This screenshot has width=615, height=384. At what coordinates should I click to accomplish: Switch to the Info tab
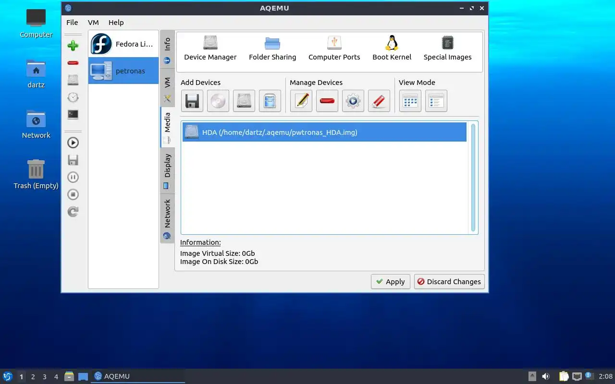pos(167,50)
